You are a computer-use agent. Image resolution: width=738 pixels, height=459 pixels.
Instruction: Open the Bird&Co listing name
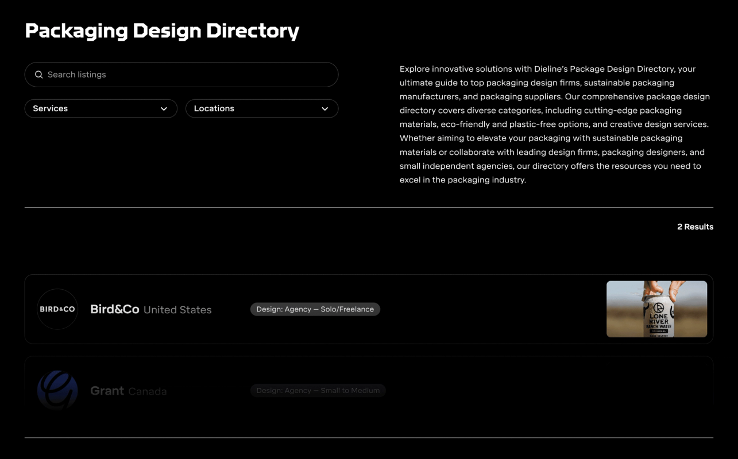click(x=115, y=309)
